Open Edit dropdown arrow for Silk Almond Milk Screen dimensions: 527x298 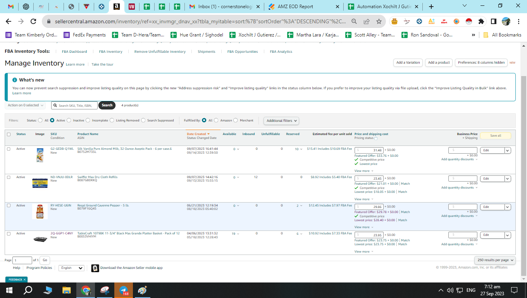pos(508,151)
